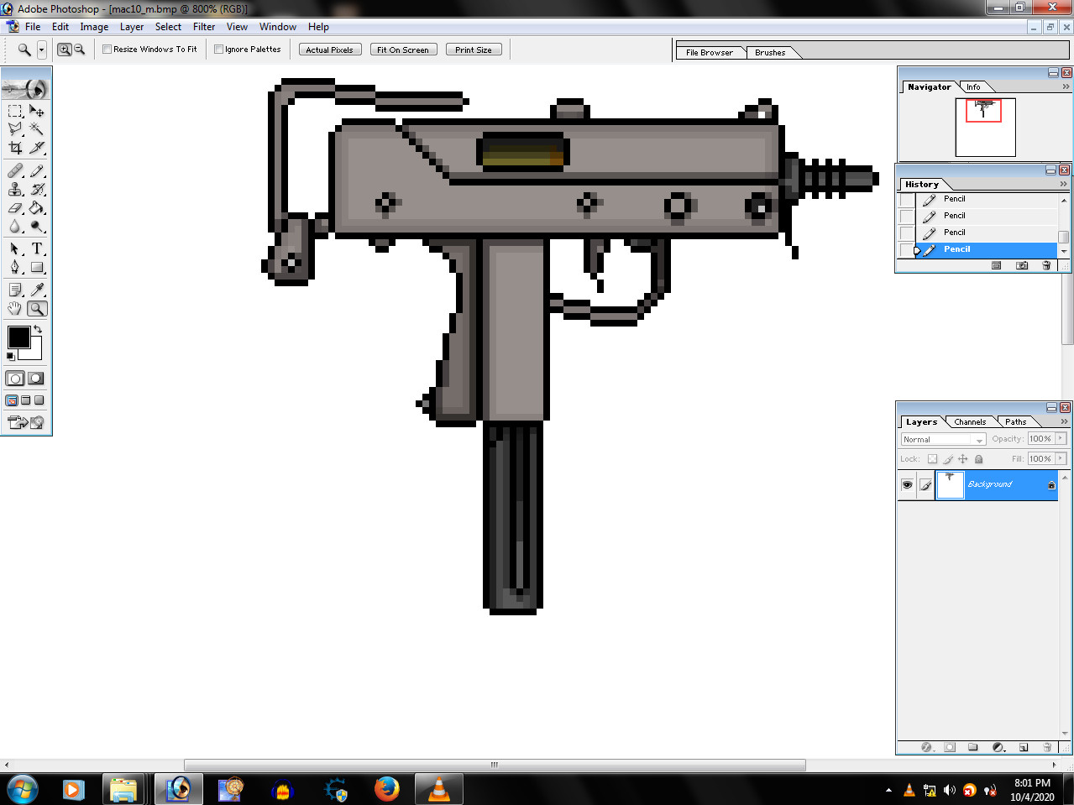Open the Navigator panel flyout menu

click(1066, 86)
